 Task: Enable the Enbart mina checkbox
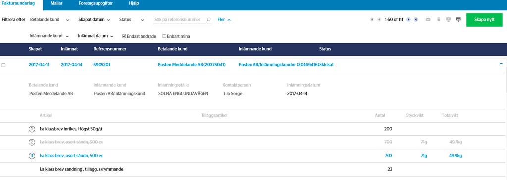[x=164, y=36]
